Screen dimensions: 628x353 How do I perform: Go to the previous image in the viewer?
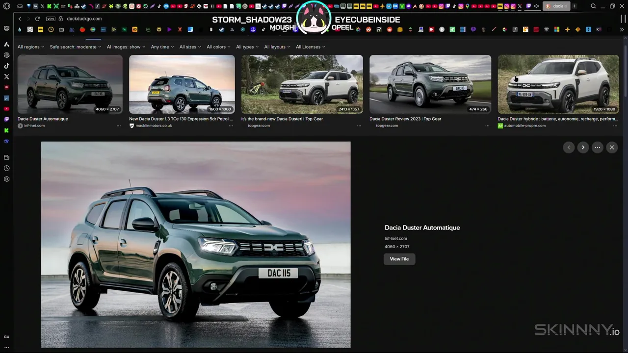coord(569,147)
